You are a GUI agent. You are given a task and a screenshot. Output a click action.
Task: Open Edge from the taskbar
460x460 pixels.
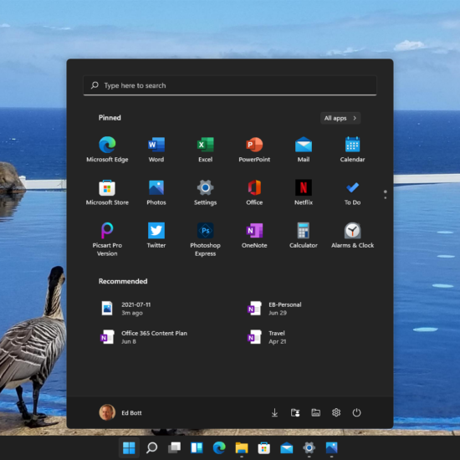click(x=219, y=447)
